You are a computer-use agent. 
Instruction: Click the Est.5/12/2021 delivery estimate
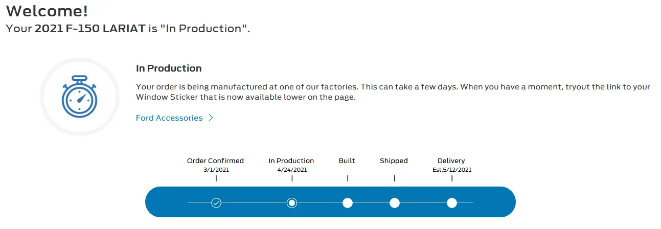point(452,170)
